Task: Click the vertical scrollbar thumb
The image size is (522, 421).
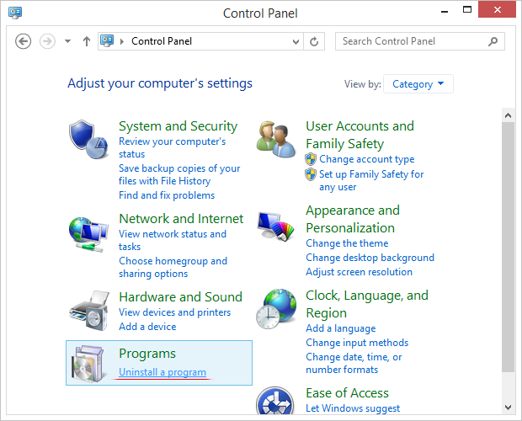Action: click(x=508, y=248)
